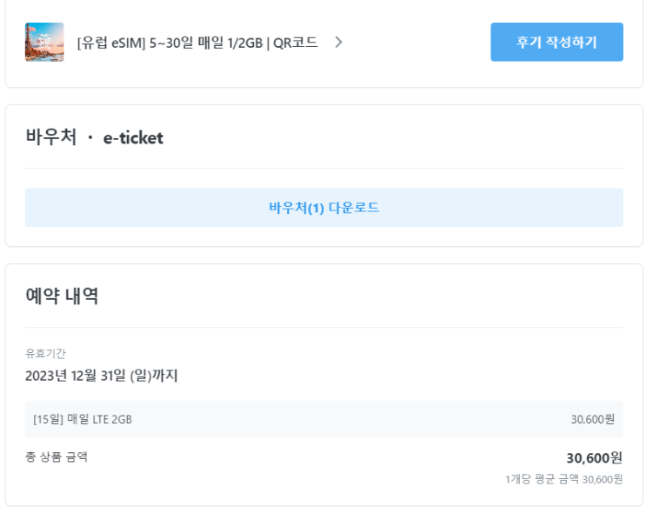
Task: Select the bold total amount 30,600원
Action: point(594,457)
